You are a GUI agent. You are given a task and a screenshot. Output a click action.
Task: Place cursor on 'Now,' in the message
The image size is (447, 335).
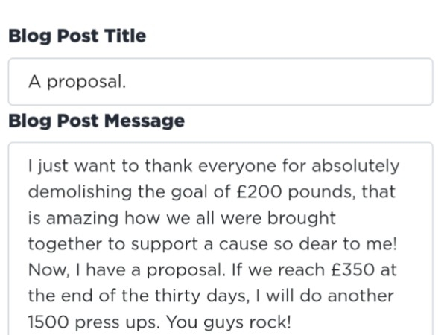pos(49,269)
